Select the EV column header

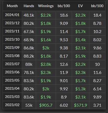[80, 6]
